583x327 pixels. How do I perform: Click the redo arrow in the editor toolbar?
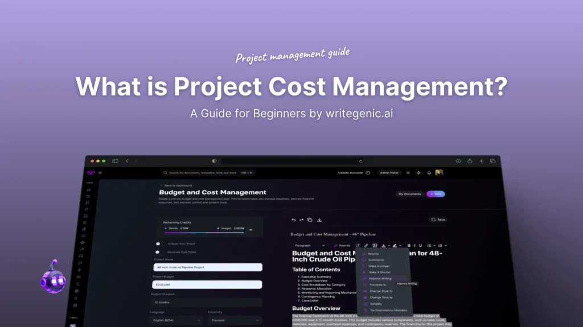(x=302, y=220)
